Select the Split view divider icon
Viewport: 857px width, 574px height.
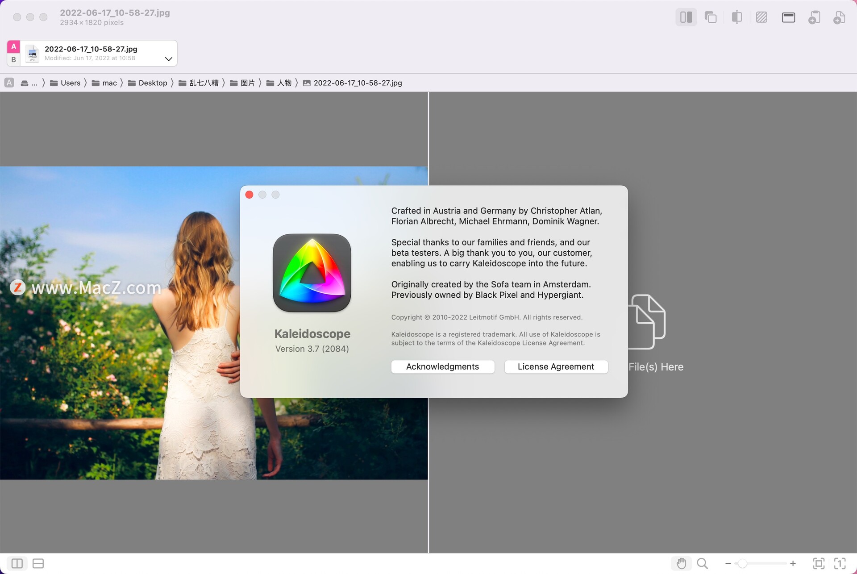(736, 17)
